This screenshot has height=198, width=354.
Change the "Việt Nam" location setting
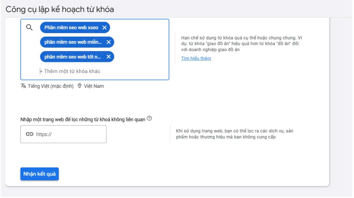(94, 86)
